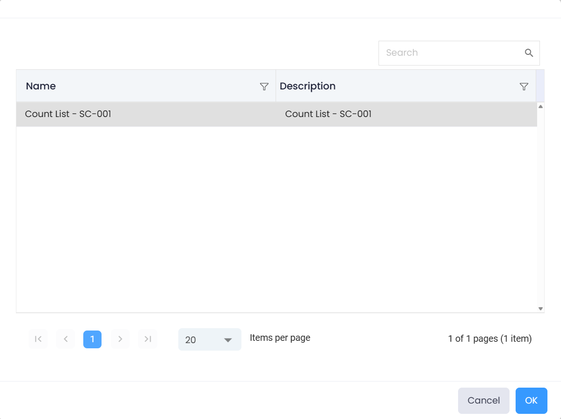
Task: Click the Count List - SC-001 description cell
Action: (328, 114)
